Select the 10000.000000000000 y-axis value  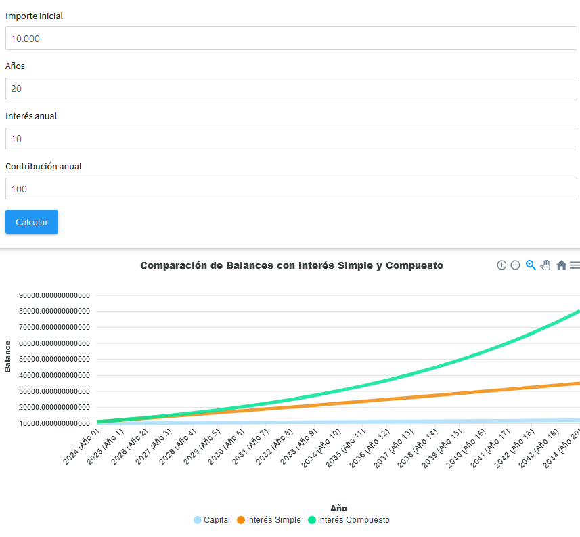click(54, 423)
